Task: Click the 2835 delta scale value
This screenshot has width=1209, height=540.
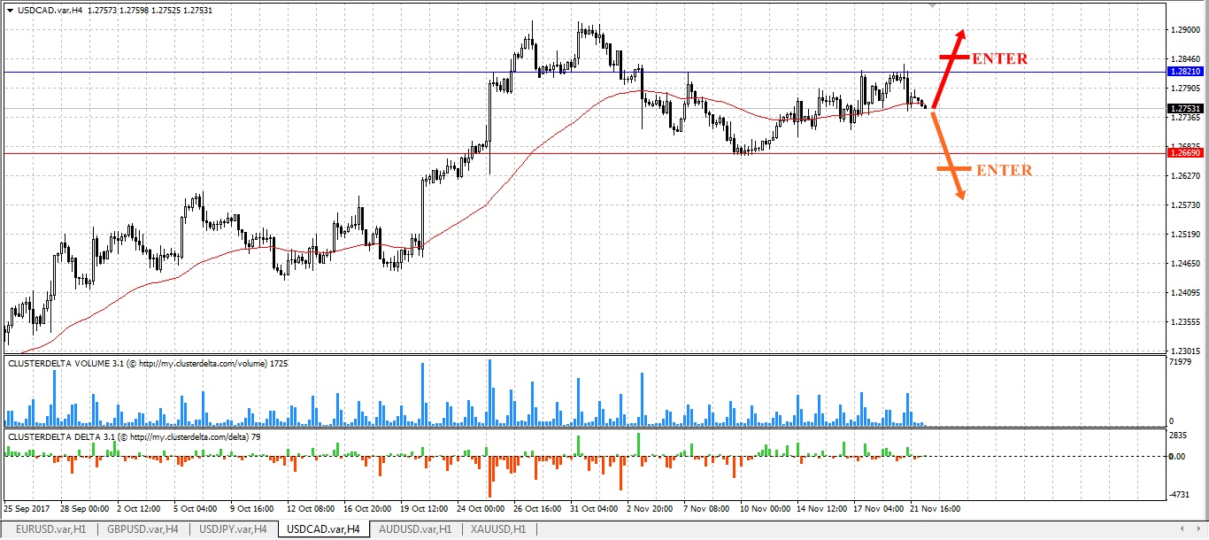Action: tap(1179, 436)
